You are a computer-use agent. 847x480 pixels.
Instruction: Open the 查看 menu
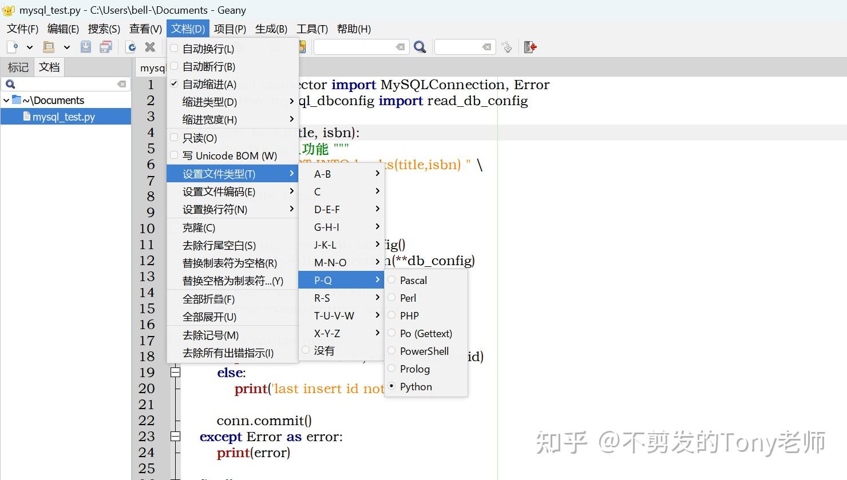point(145,29)
